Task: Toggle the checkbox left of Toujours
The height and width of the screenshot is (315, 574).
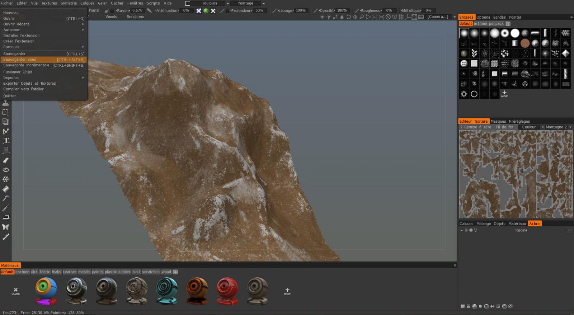Action: pos(188,3)
